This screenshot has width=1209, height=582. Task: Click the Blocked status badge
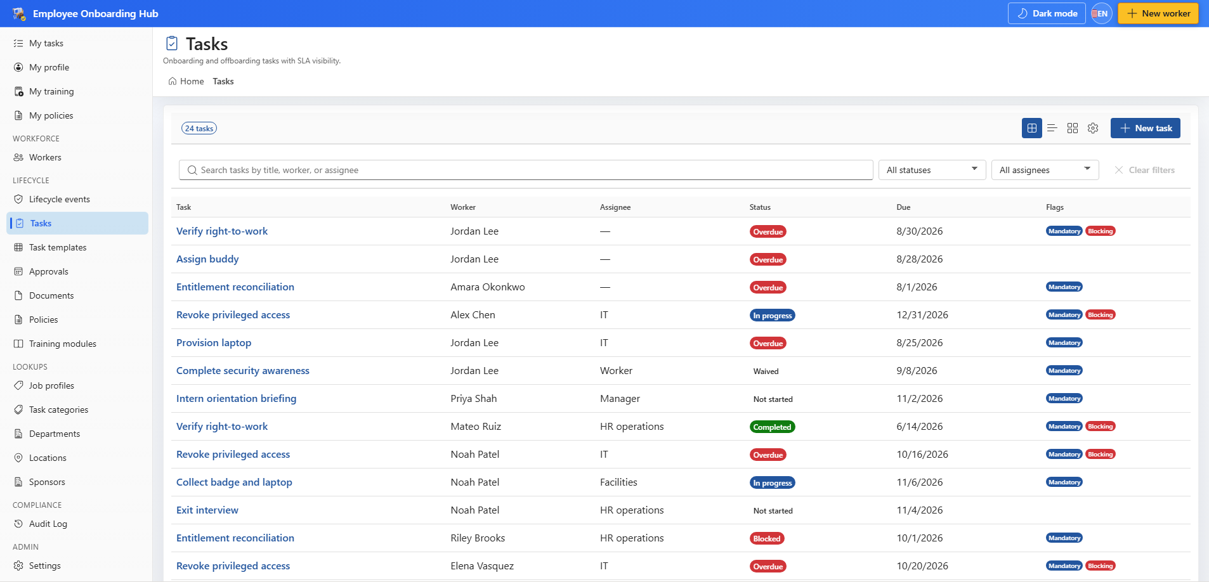point(767,538)
